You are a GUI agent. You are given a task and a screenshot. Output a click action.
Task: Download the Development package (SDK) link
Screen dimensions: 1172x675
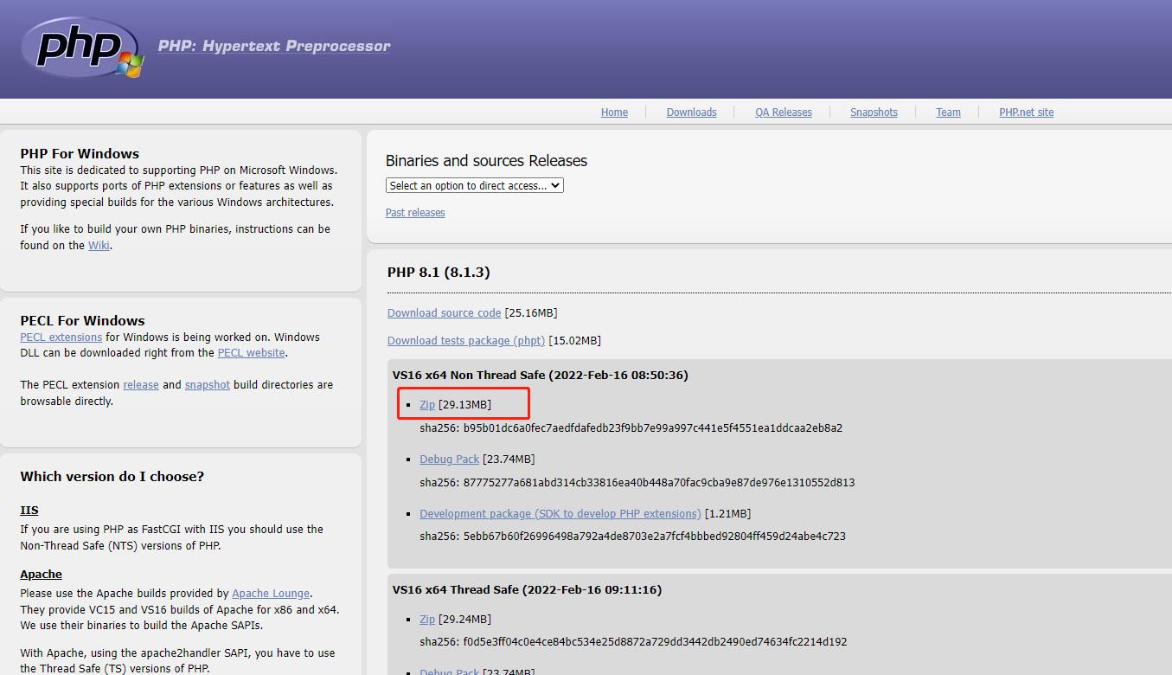click(x=560, y=514)
